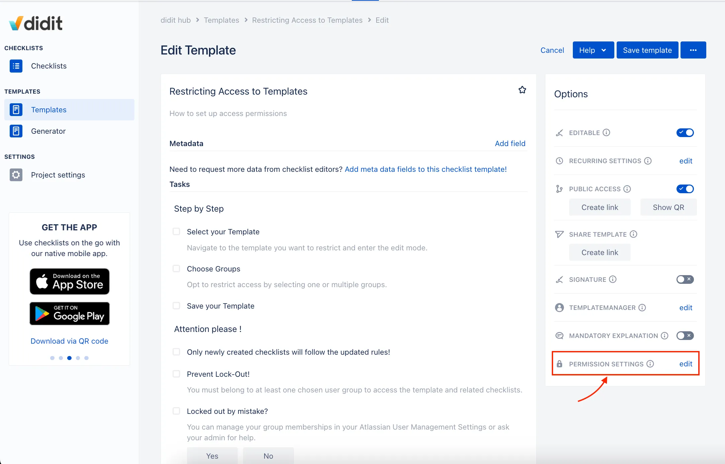
Task: Click the Yes button
Action: point(212,456)
